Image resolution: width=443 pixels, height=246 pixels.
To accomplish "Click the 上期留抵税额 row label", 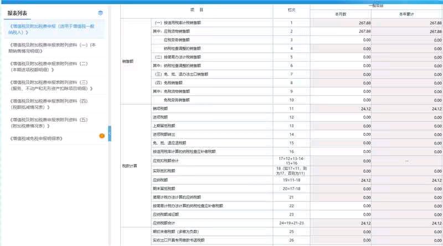I will point(164,126).
